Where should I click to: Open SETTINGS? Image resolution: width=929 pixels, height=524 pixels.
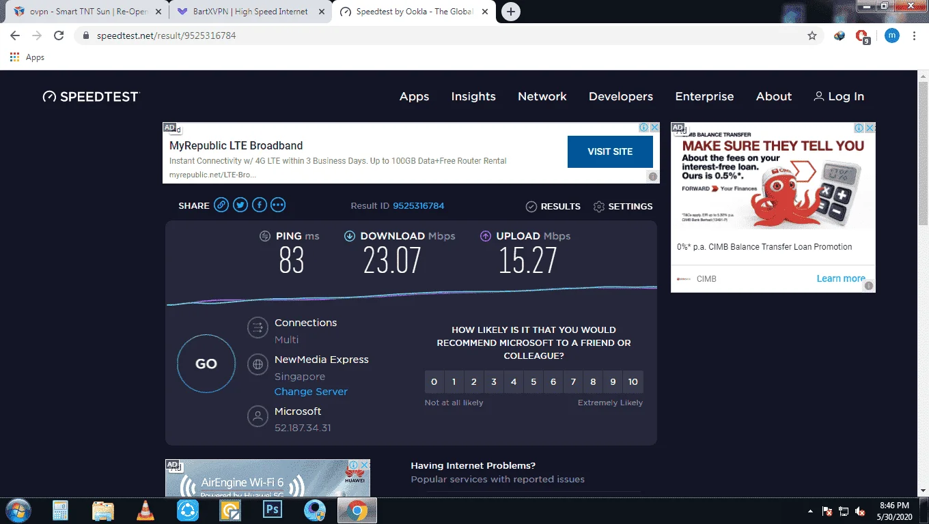[623, 206]
